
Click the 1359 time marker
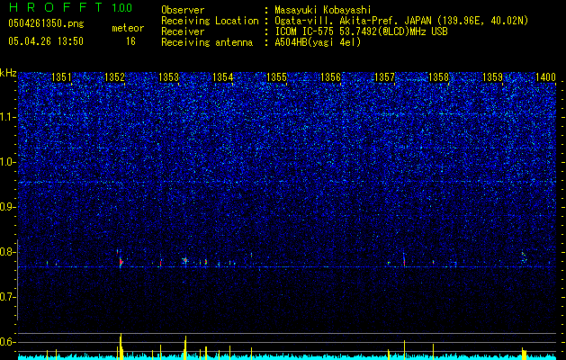tap(493, 77)
